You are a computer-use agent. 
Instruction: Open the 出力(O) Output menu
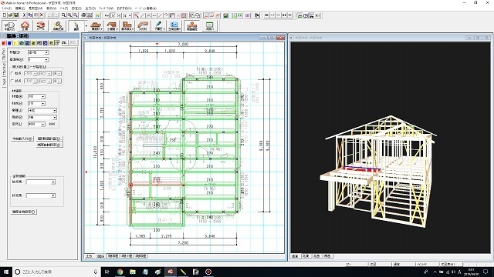click(x=90, y=8)
